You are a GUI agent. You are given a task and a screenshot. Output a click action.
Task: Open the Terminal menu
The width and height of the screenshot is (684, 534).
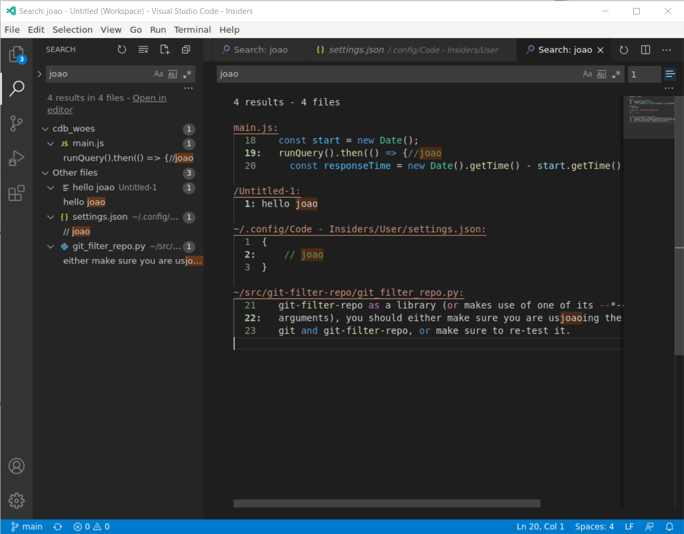(192, 30)
